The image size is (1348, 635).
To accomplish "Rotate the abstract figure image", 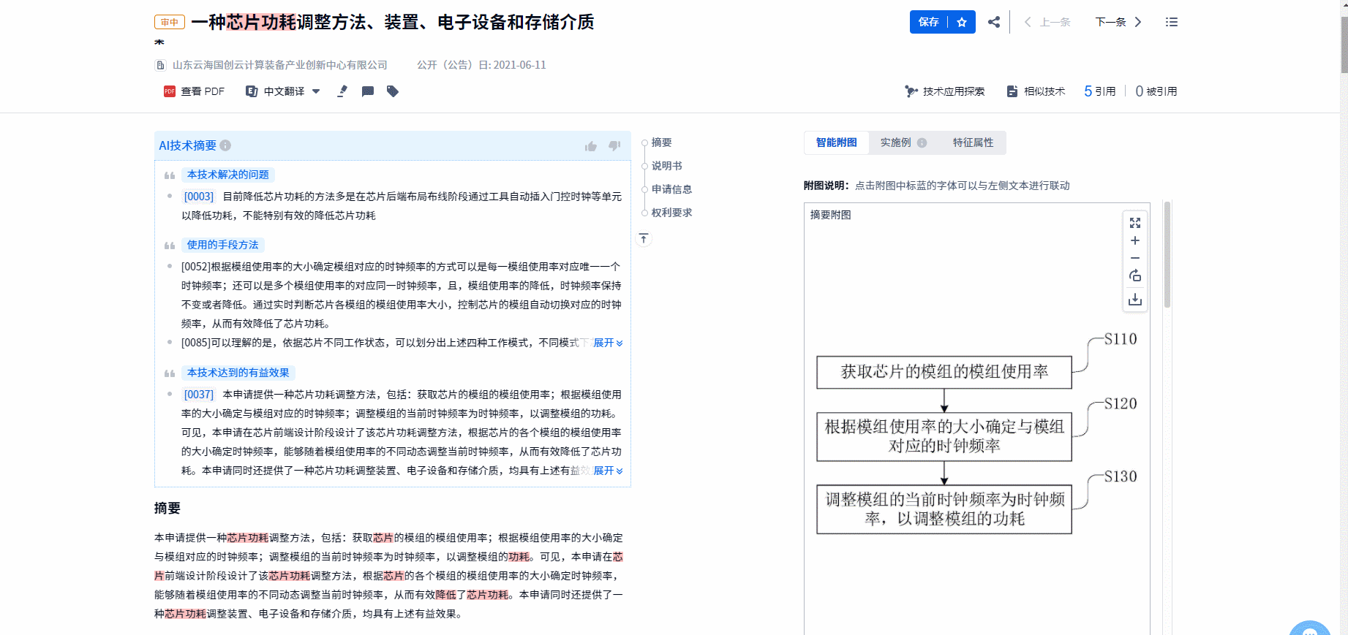I will click(x=1135, y=275).
